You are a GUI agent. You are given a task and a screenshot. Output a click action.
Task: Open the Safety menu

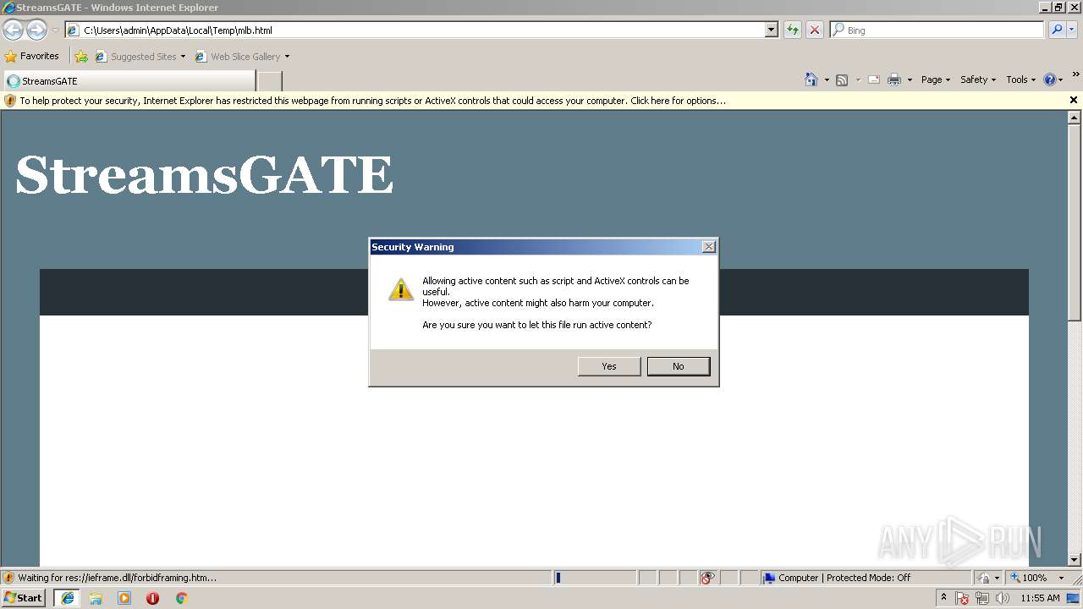pyautogui.click(x=978, y=80)
